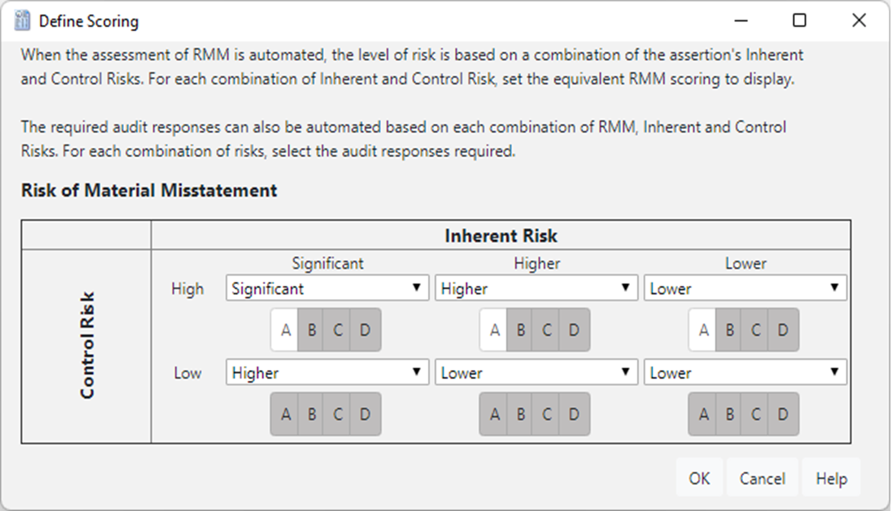Open the High control, Lower inherent dropdown
Image resolution: width=891 pixels, height=511 pixels.
[745, 288]
